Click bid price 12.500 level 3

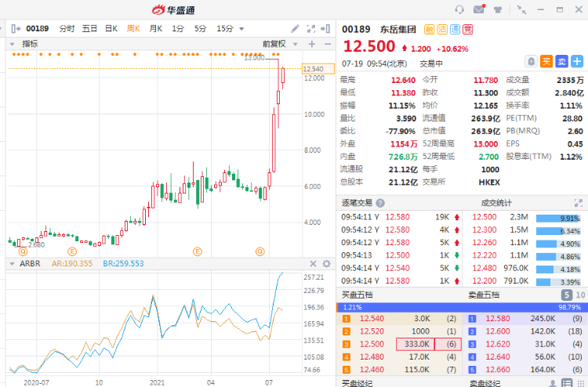[x=372, y=344]
